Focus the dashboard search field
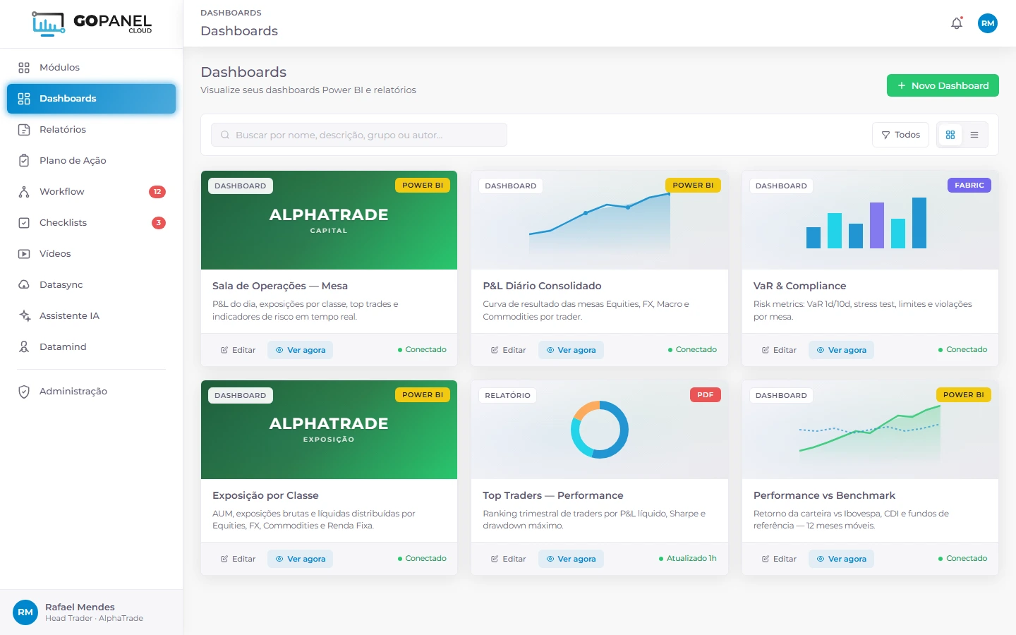 tap(359, 135)
